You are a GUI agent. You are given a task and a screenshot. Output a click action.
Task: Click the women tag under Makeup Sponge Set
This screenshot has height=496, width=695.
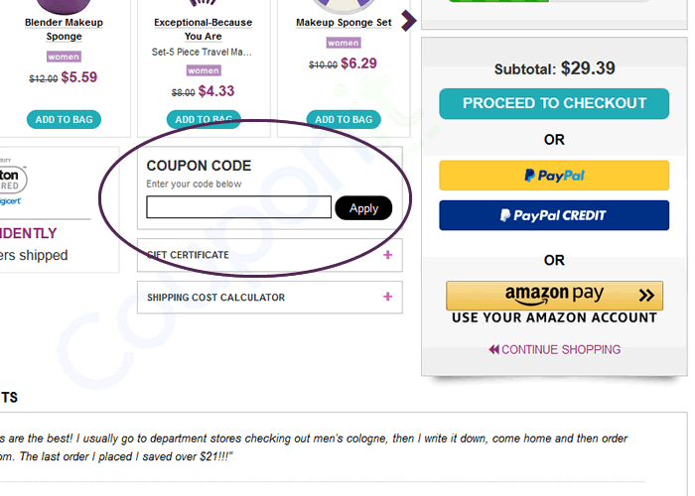[x=344, y=43]
